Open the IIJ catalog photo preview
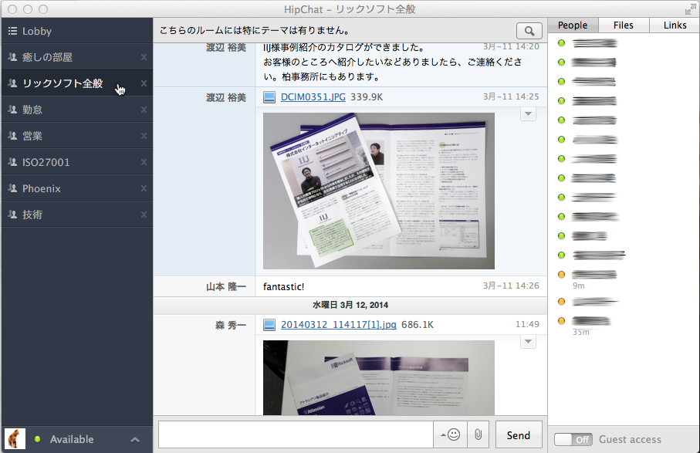This screenshot has width=700, height=453. 379,191
